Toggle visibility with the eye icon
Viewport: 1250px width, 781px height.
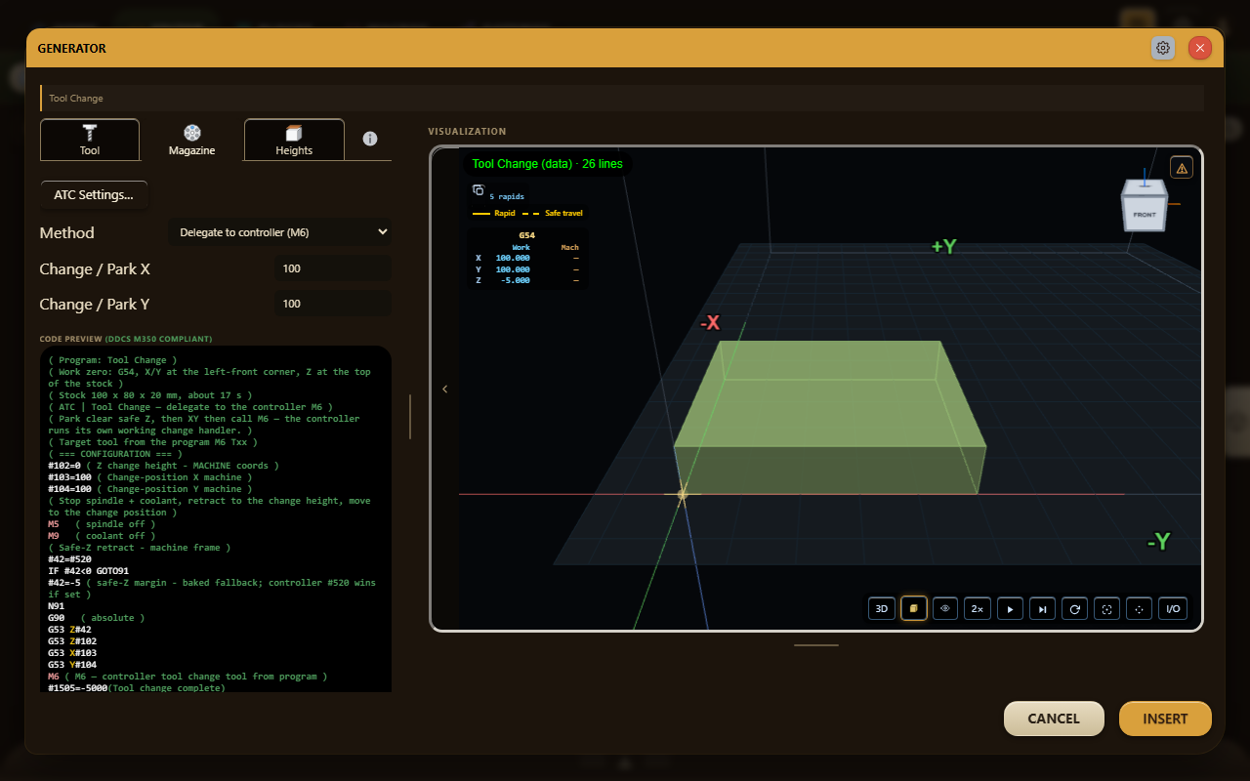pos(945,608)
